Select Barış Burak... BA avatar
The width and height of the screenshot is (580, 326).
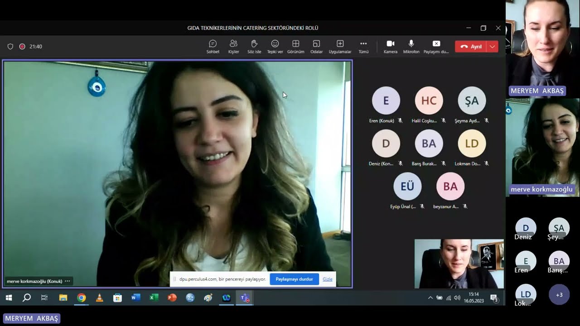pos(429,144)
